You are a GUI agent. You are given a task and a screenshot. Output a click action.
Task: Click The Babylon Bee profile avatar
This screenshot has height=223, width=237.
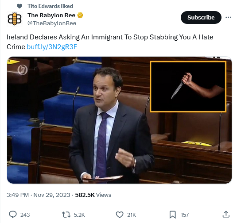coord(15,19)
